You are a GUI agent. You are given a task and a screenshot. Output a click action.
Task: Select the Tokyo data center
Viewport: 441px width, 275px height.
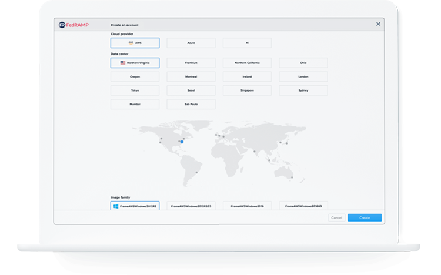(x=135, y=90)
